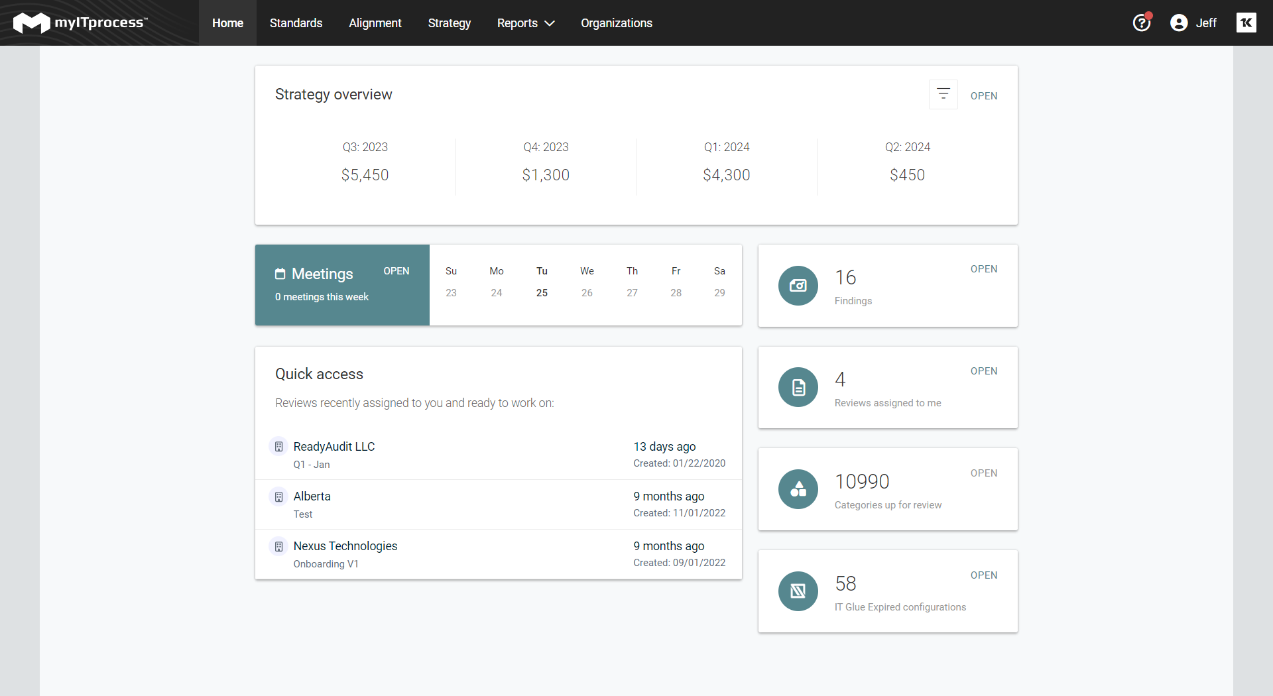Navigate to the Organizations section
The width and height of the screenshot is (1273, 696).
(616, 23)
